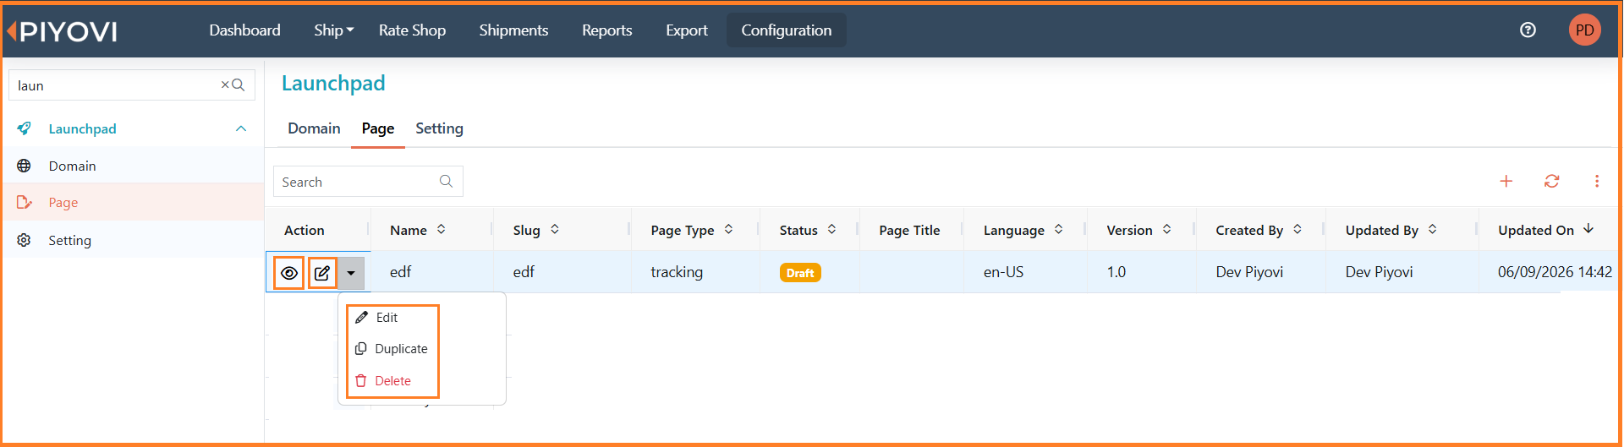Sort by Updated By column arrows

(x=1433, y=229)
